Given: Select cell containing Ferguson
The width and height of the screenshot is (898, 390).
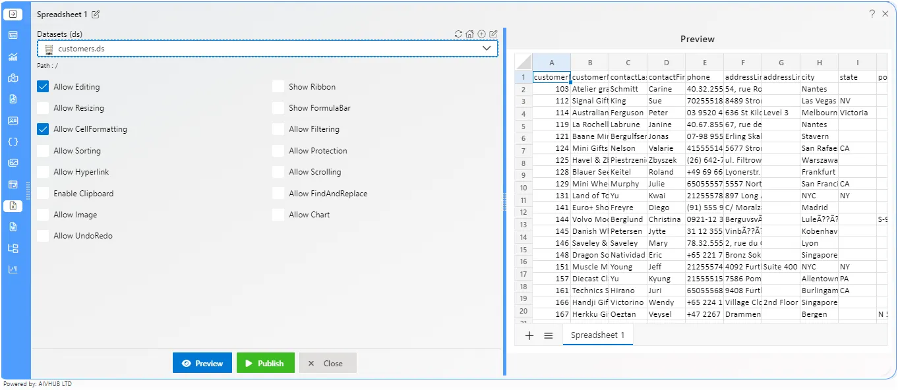Looking at the screenshot, I should (628, 113).
